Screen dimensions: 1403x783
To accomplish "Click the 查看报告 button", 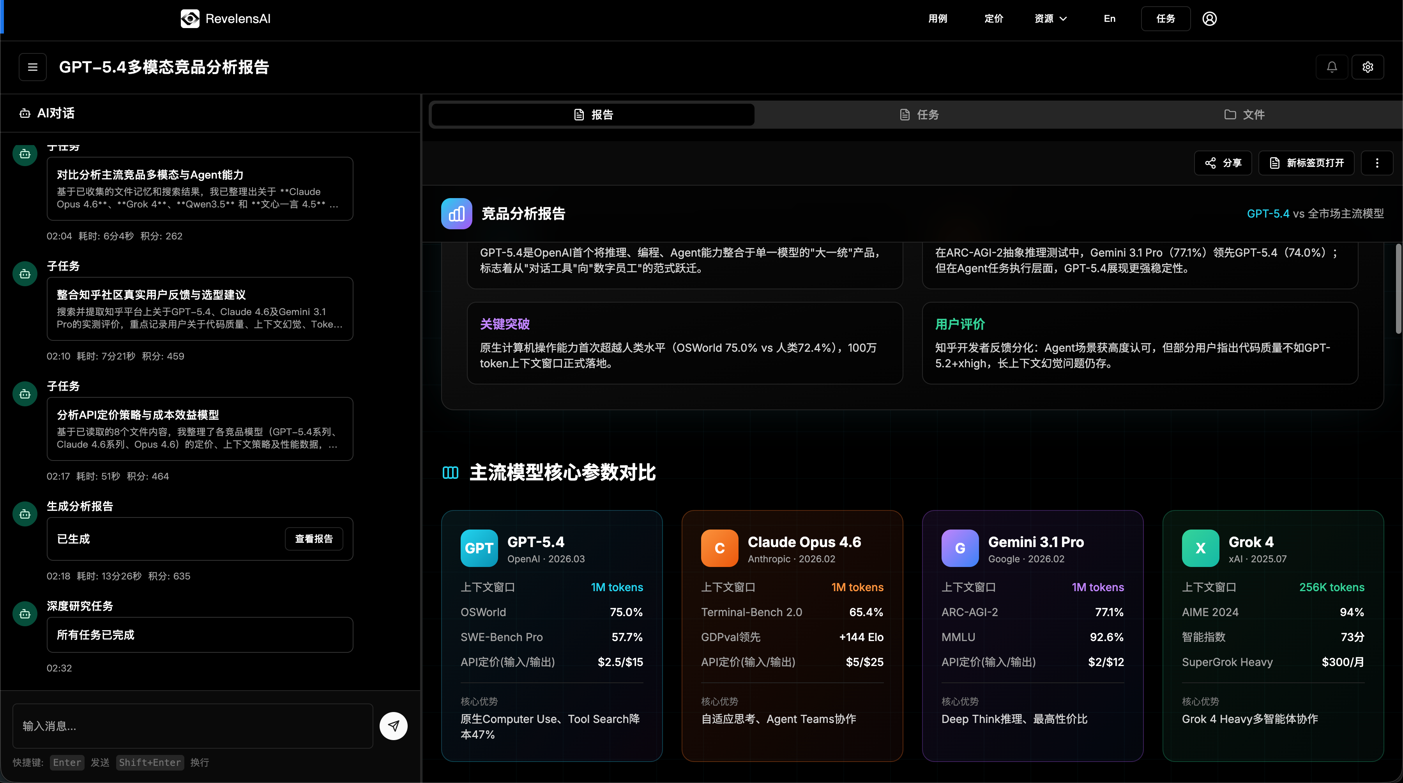I will (x=314, y=539).
